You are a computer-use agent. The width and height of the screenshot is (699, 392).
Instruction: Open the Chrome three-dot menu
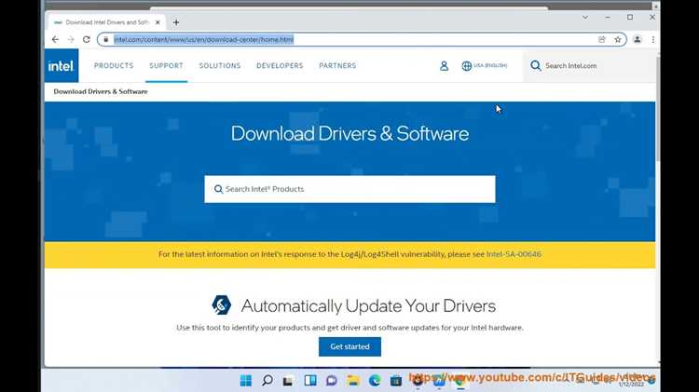pos(653,40)
